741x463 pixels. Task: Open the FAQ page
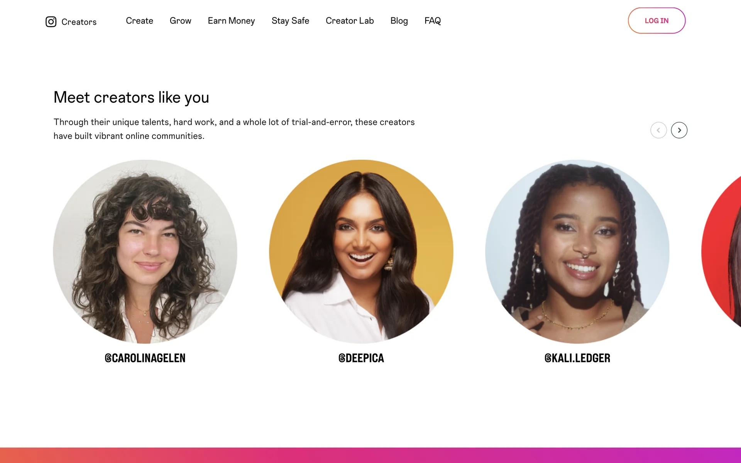point(433,21)
